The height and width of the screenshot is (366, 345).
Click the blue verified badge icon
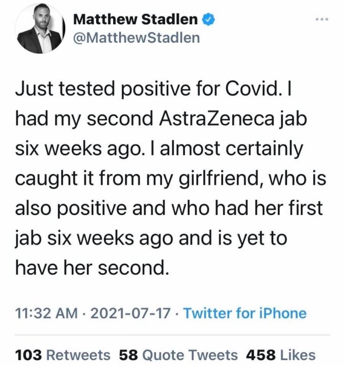pyautogui.click(x=208, y=20)
